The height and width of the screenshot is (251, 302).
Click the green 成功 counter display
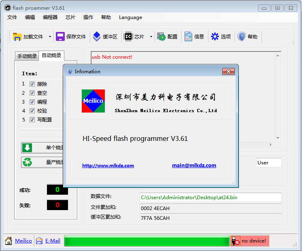point(57,189)
